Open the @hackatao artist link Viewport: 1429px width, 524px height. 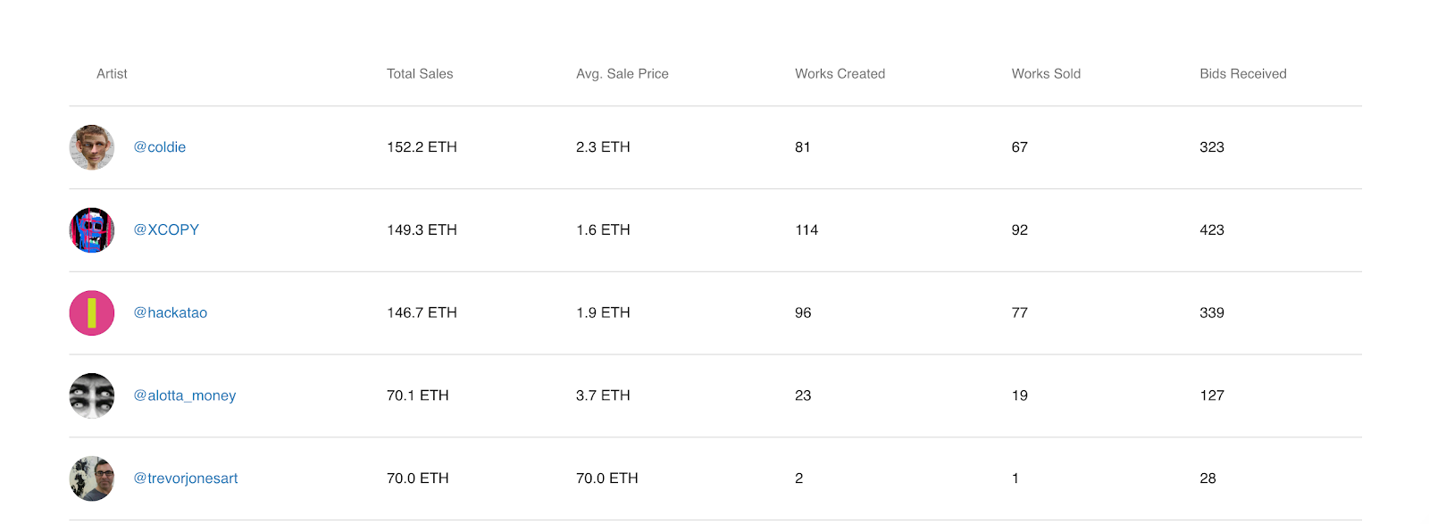point(171,313)
